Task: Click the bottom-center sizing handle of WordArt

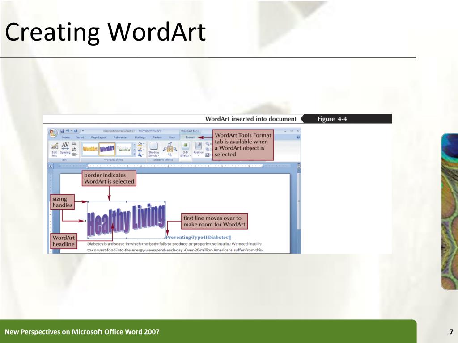Action: tap(126, 238)
